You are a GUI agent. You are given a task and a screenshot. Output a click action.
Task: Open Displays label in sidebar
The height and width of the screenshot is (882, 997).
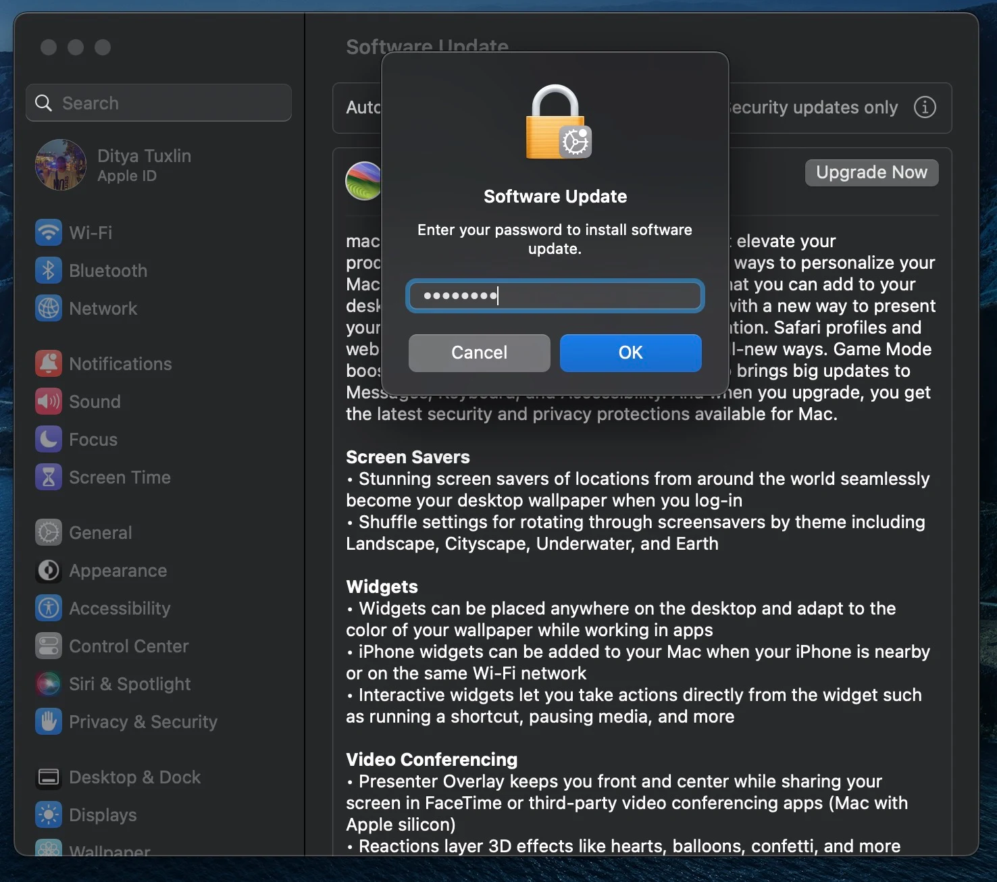click(x=103, y=815)
